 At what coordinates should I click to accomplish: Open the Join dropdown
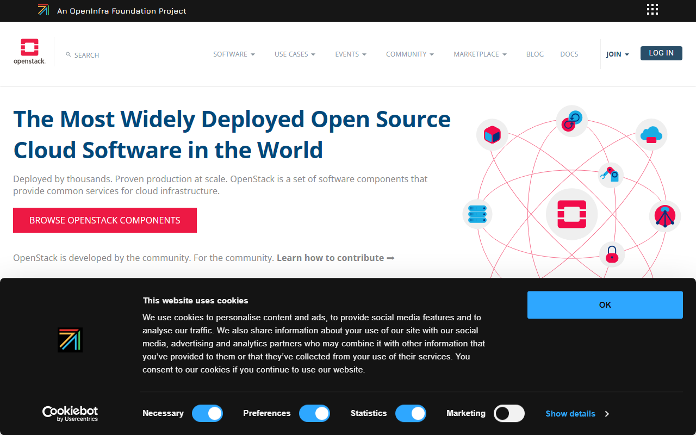pos(618,54)
